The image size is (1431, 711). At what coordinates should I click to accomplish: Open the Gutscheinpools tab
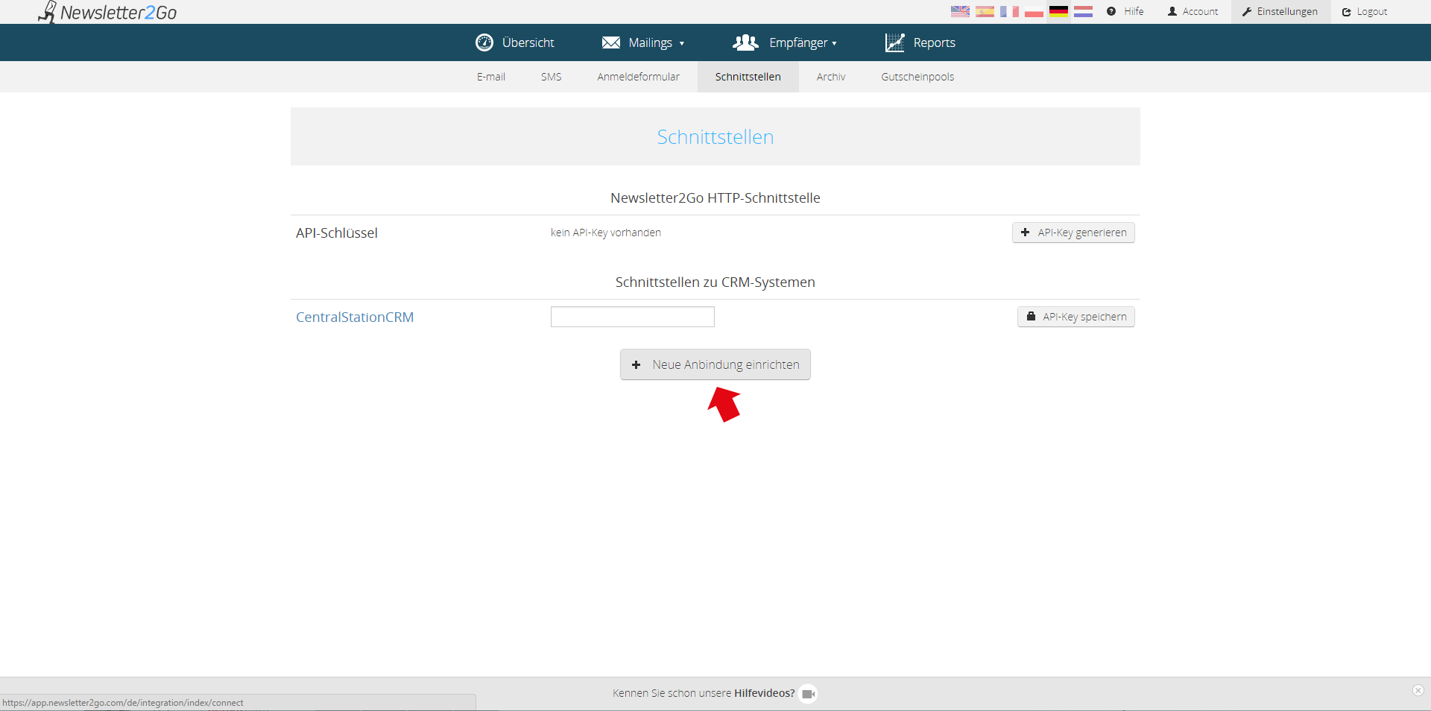(917, 77)
